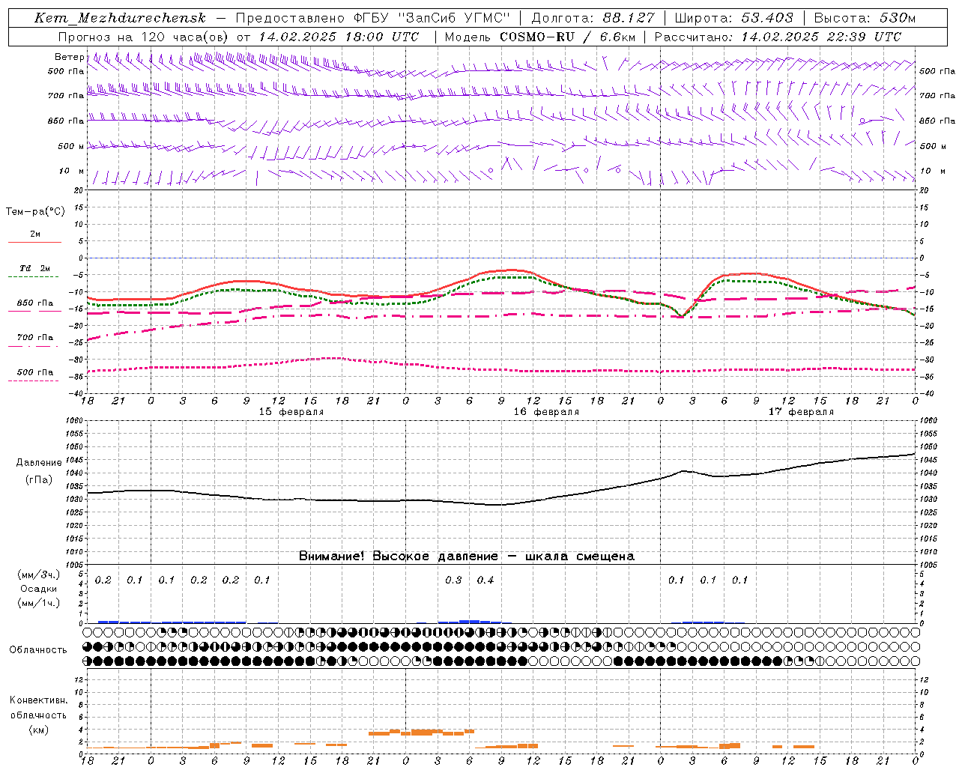The height and width of the screenshot is (767, 959).
Task: Click left wind-level label 500 гПа beside Ветер
Action: [66, 71]
